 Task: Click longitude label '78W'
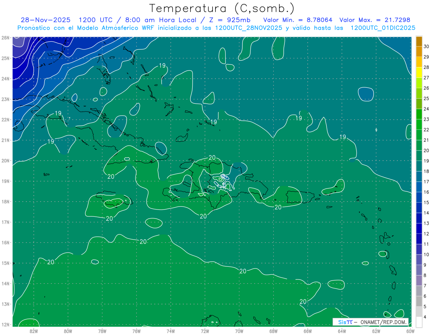click(102, 331)
